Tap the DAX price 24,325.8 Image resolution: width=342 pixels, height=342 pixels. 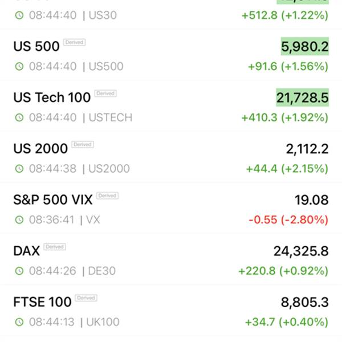tap(301, 251)
